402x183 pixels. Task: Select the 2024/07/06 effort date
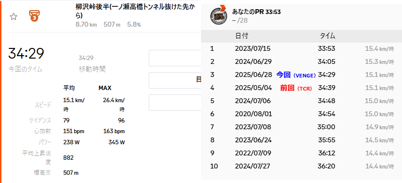252,101
